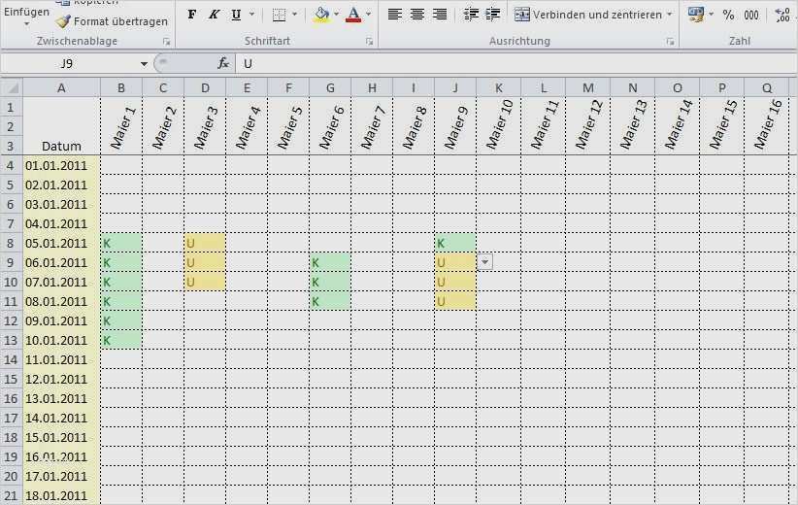Apply fill color paint bucket
The width and height of the screenshot is (798, 505).
click(x=321, y=15)
